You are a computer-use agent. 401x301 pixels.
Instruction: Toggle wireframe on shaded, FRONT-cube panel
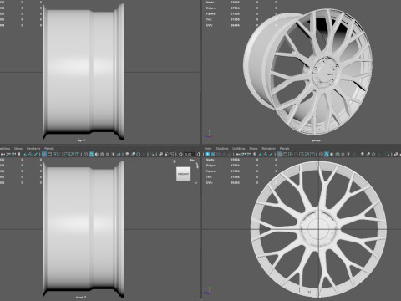[102, 154]
